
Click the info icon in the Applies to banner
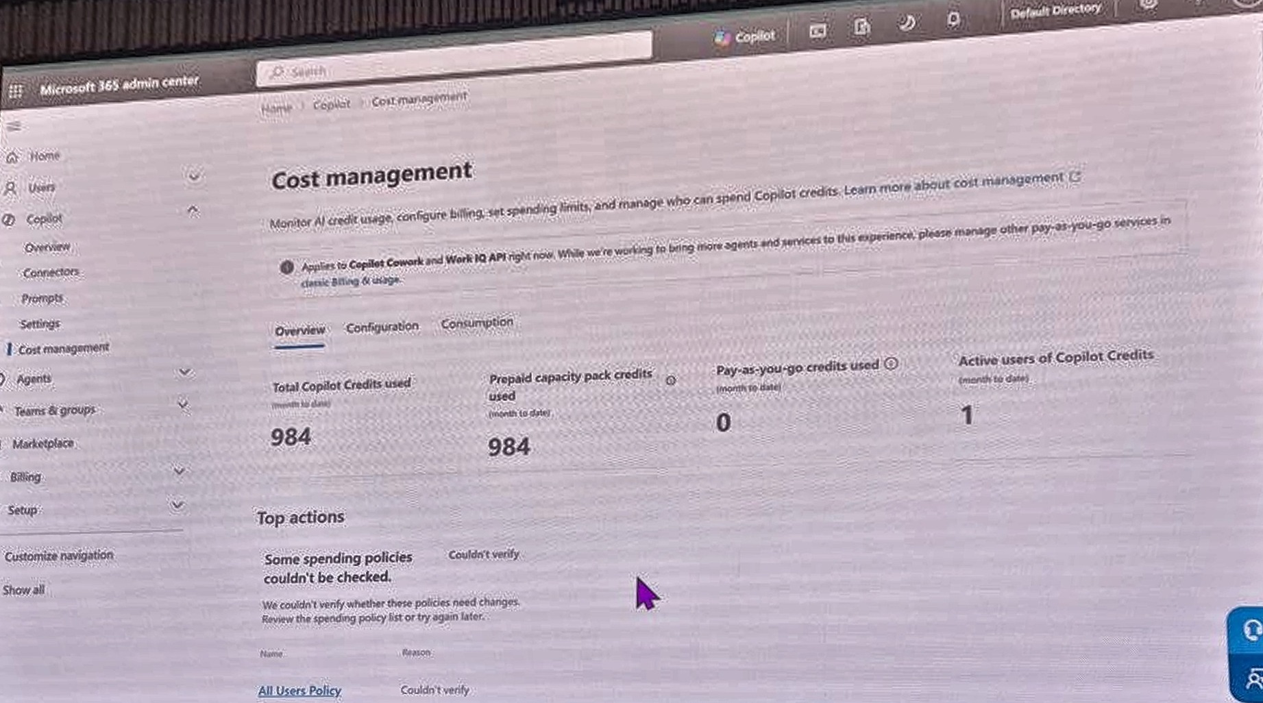pos(287,267)
